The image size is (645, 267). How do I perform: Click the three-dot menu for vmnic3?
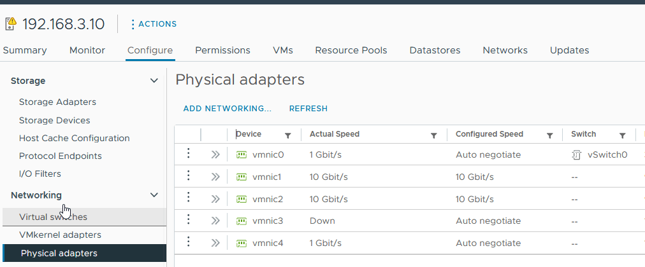tap(188, 220)
